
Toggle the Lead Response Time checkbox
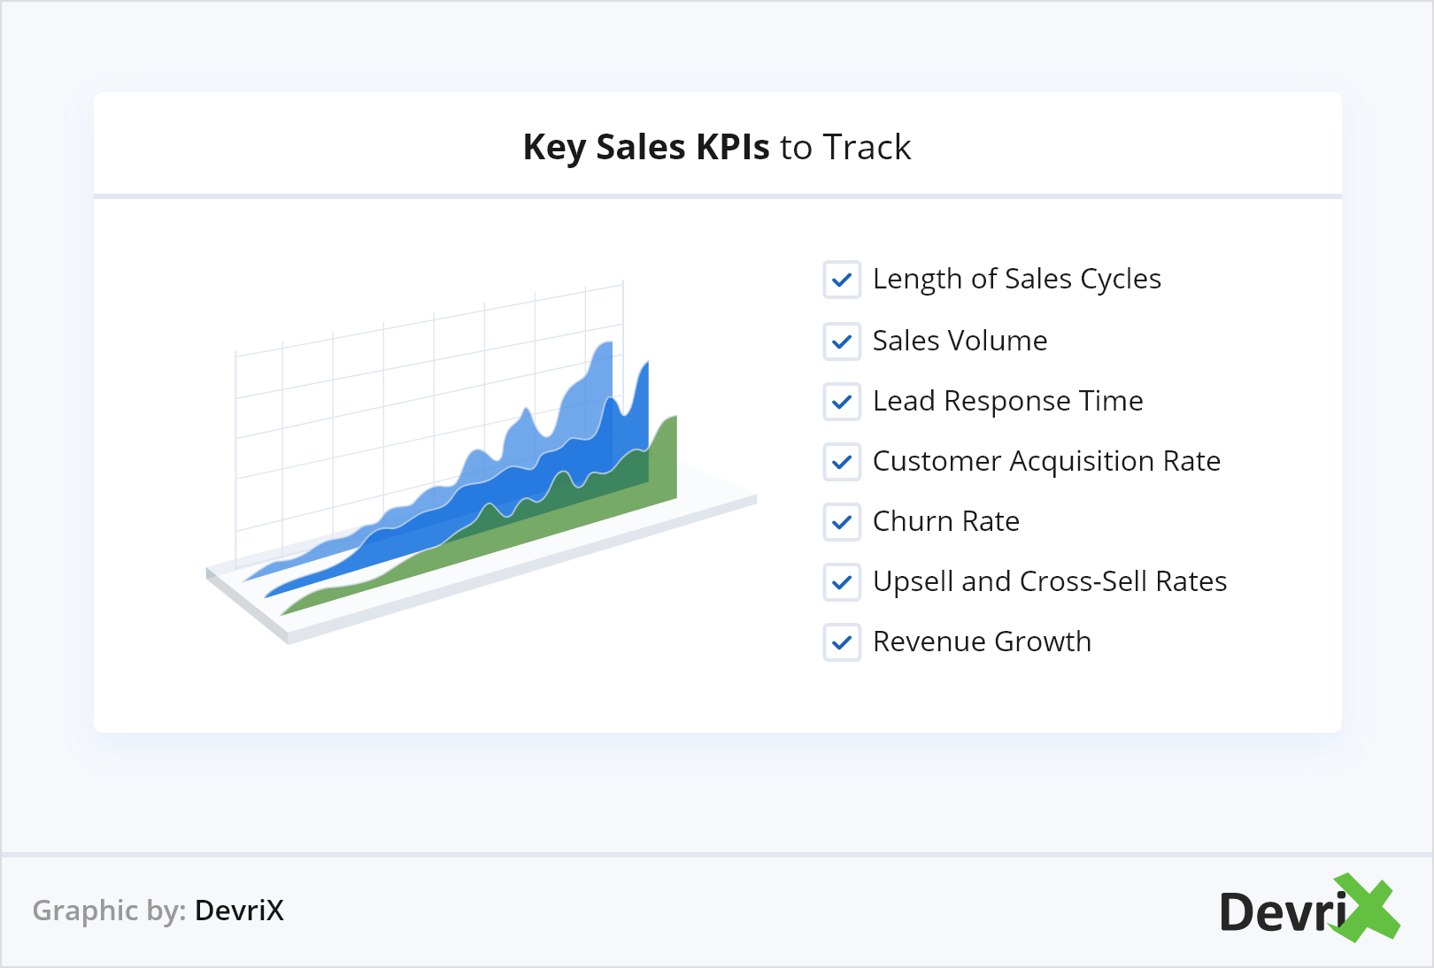point(842,402)
